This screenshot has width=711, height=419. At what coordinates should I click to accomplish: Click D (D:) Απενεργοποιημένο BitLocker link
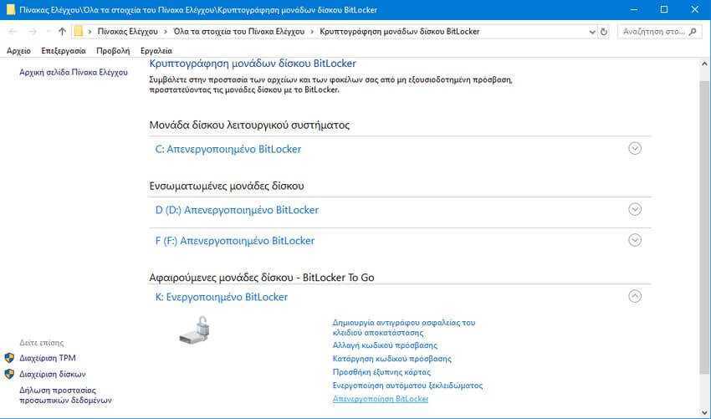tap(237, 210)
